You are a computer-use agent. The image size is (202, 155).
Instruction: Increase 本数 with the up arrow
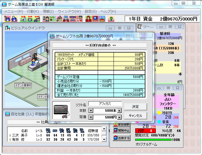pyautogui.click(x=119, y=111)
